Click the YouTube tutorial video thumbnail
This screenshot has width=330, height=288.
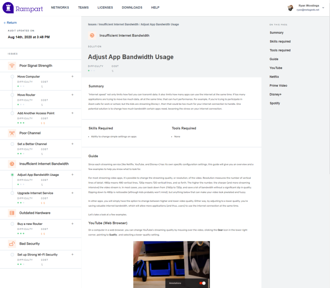click(172, 264)
